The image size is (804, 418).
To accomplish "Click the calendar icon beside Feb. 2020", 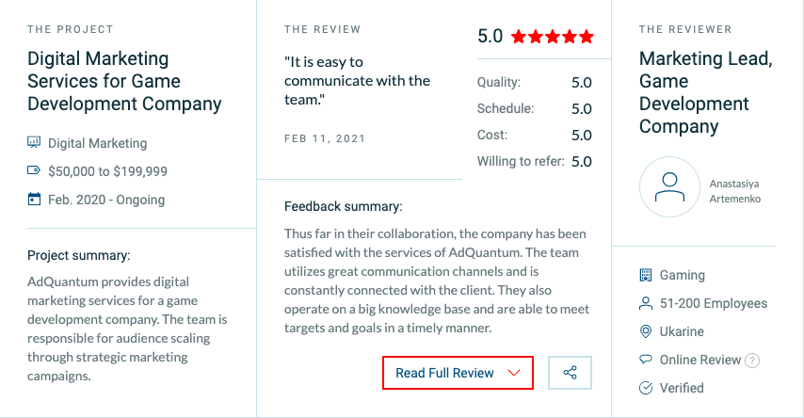I will 34,199.
